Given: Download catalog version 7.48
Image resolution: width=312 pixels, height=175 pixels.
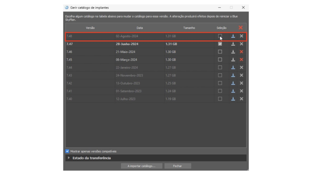Looking at the screenshot, I should tap(233, 36).
